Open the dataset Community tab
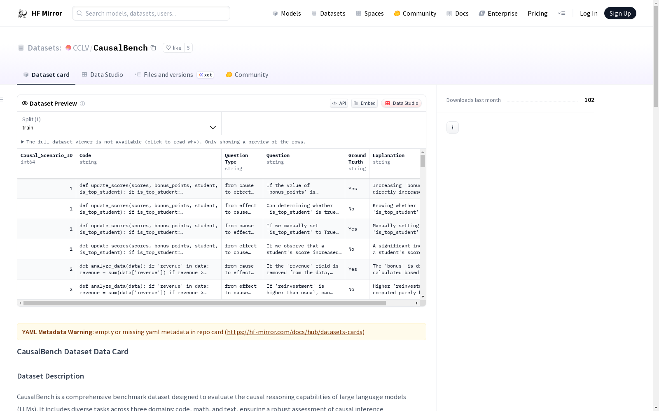The height and width of the screenshot is (411, 659). (x=247, y=75)
